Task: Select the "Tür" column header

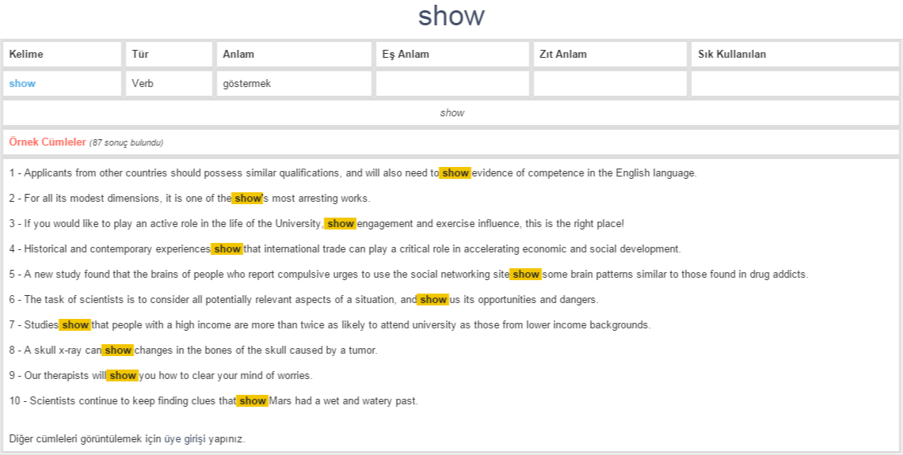Action: click(x=140, y=55)
